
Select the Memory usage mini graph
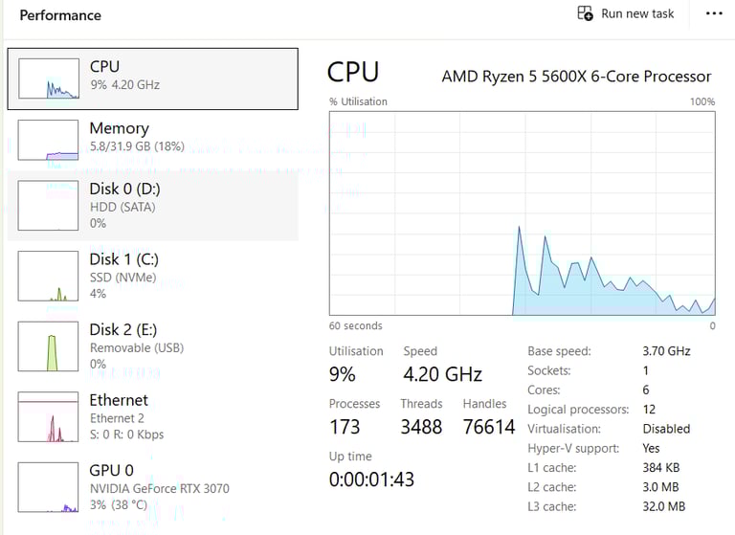click(48, 140)
